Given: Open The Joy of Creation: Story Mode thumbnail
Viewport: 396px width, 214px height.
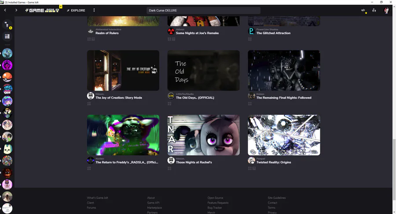Looking at the screenshot, I should pyautogui.click(x=123, y=71).
